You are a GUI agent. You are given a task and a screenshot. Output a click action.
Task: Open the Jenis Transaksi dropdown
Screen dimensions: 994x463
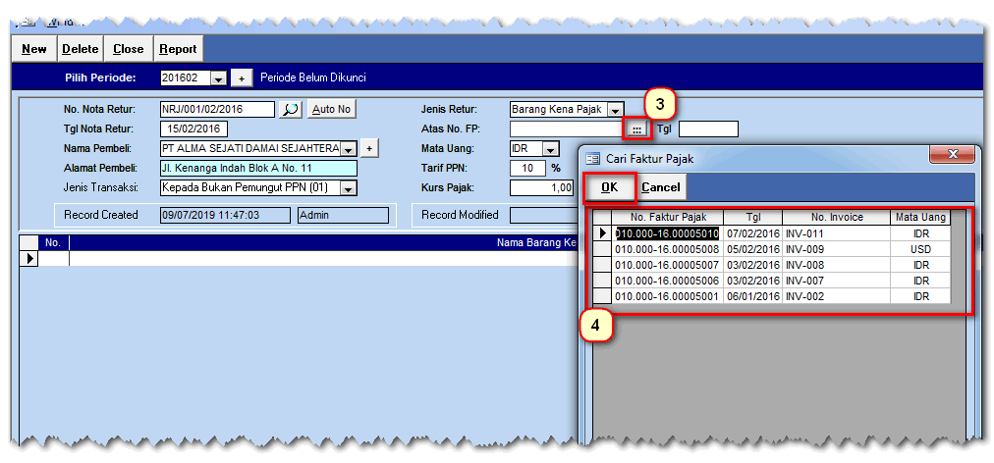pos(347,187)
